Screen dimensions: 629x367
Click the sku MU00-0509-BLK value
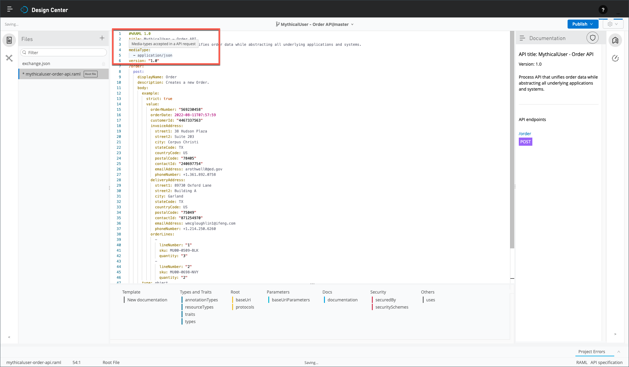pyautogui.click(x=184, y=250)
